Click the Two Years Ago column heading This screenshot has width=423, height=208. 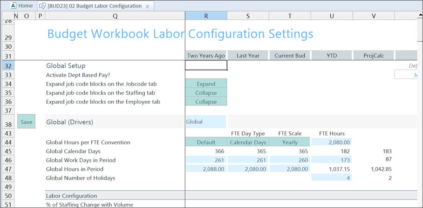coord(206,56)
